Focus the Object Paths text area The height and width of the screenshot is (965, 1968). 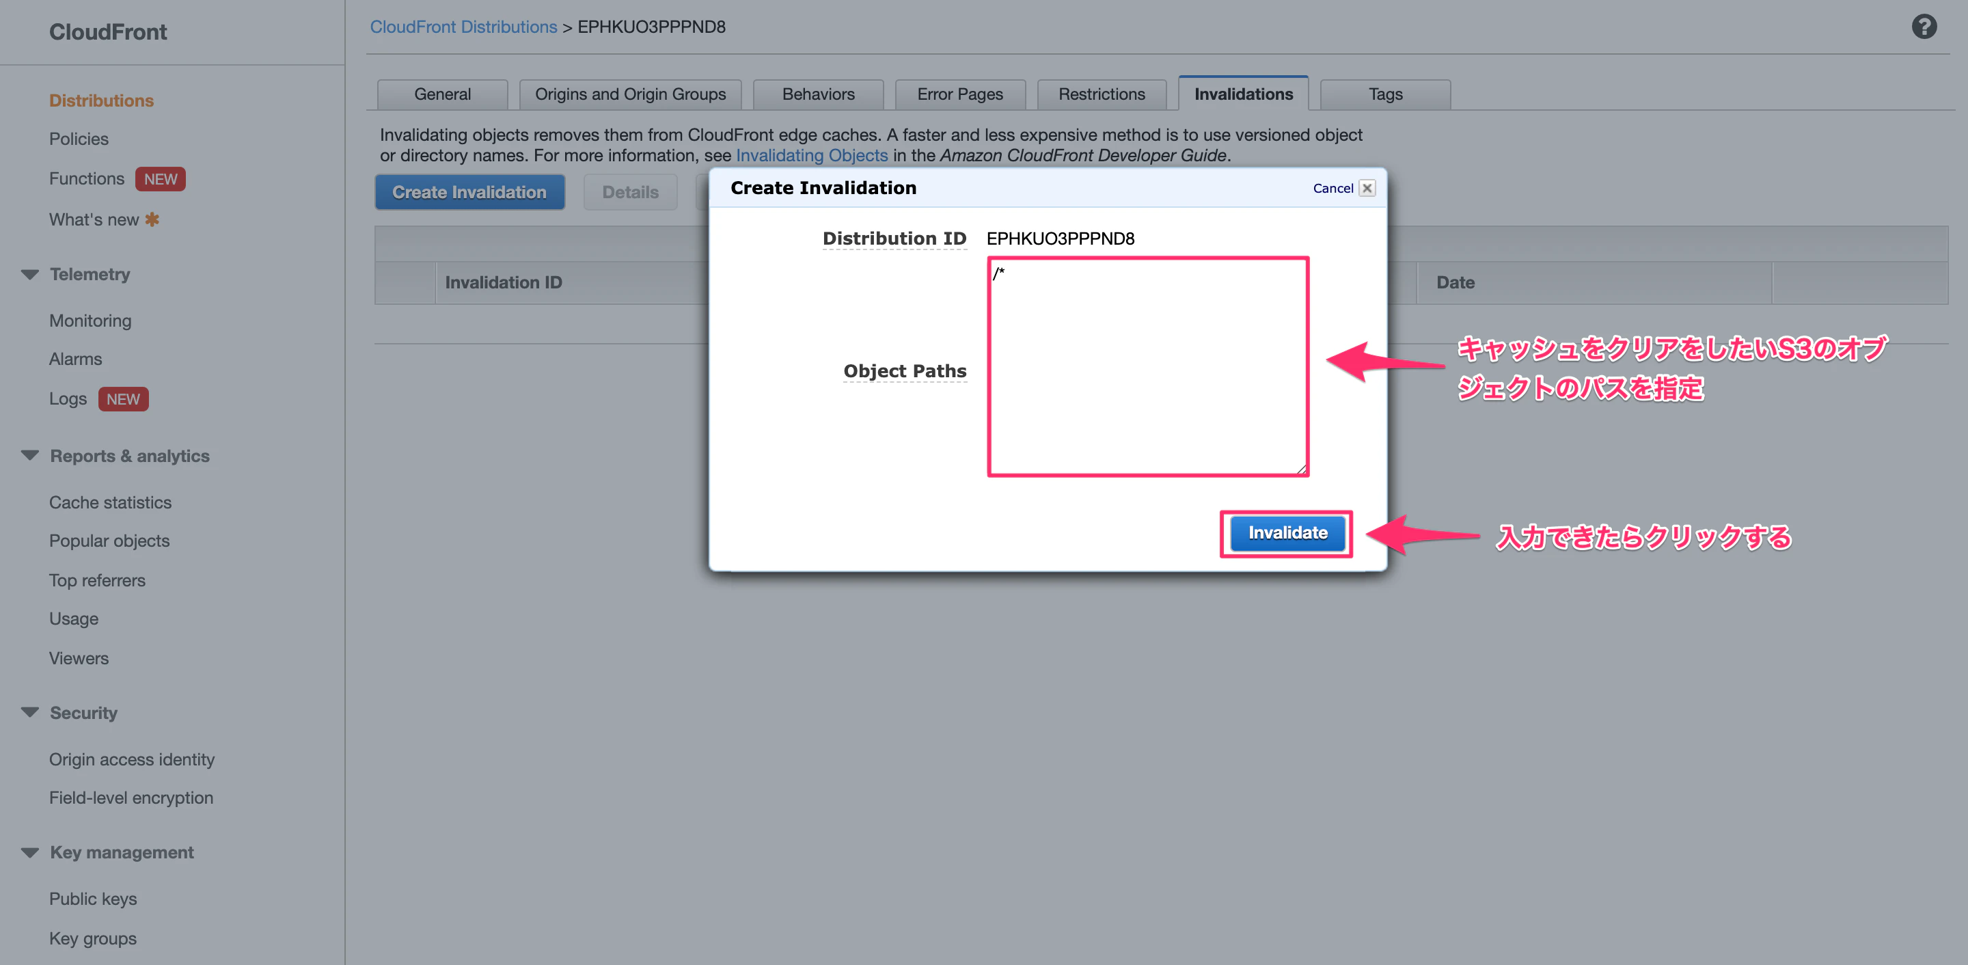click(1148, 367)
